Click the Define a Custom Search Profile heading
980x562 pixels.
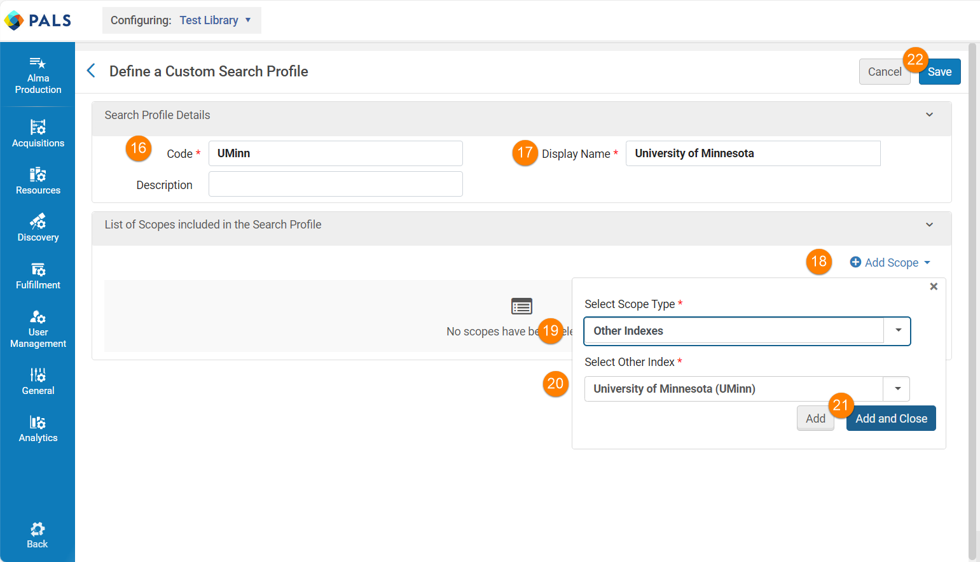tap(209, 71)
